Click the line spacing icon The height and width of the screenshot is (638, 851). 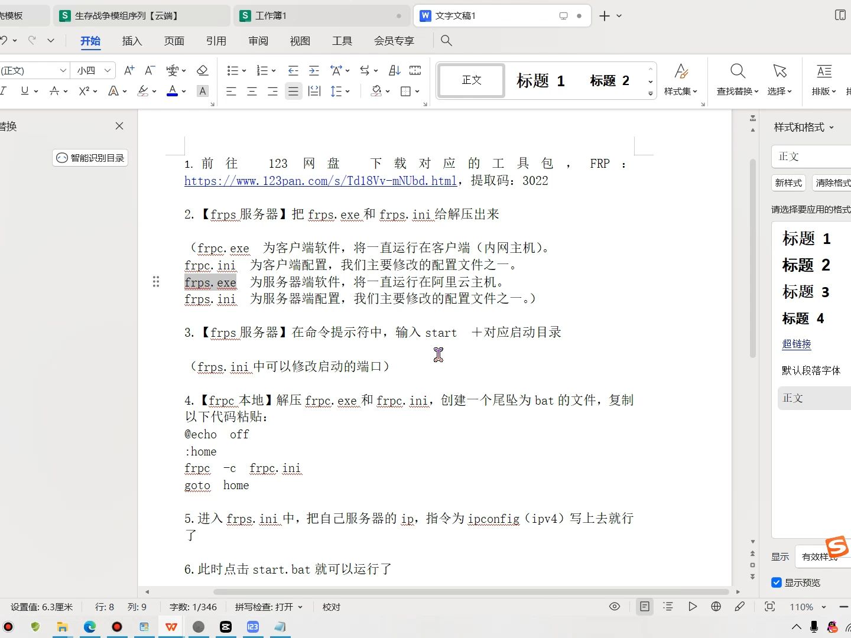pos(336,91)
